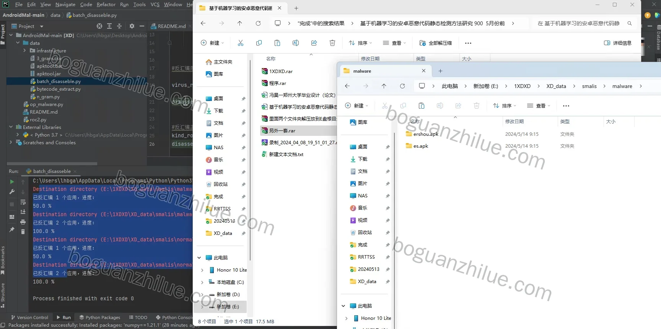661x329 pixels.
Task: Collapse the data folder in Project tree
Action: (18, 43)
